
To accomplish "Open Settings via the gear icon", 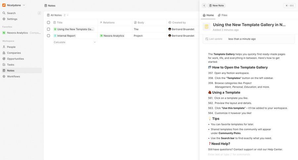I will pos(4,19).
